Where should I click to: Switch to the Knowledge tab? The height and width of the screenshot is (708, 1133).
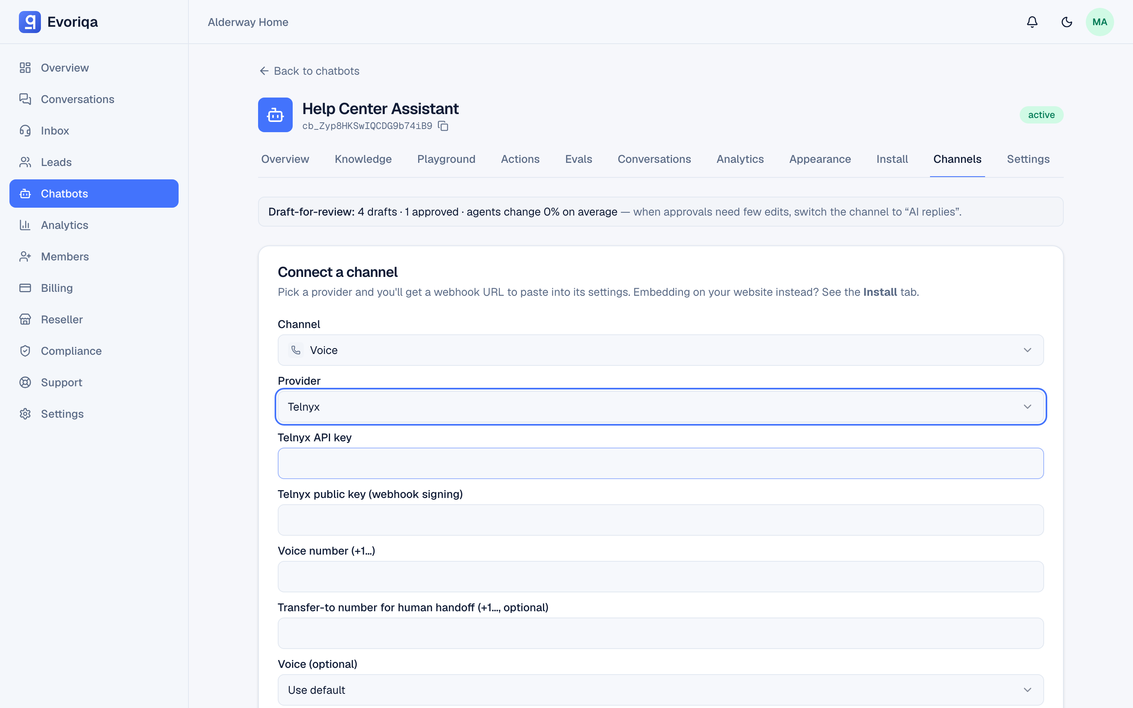363,159
